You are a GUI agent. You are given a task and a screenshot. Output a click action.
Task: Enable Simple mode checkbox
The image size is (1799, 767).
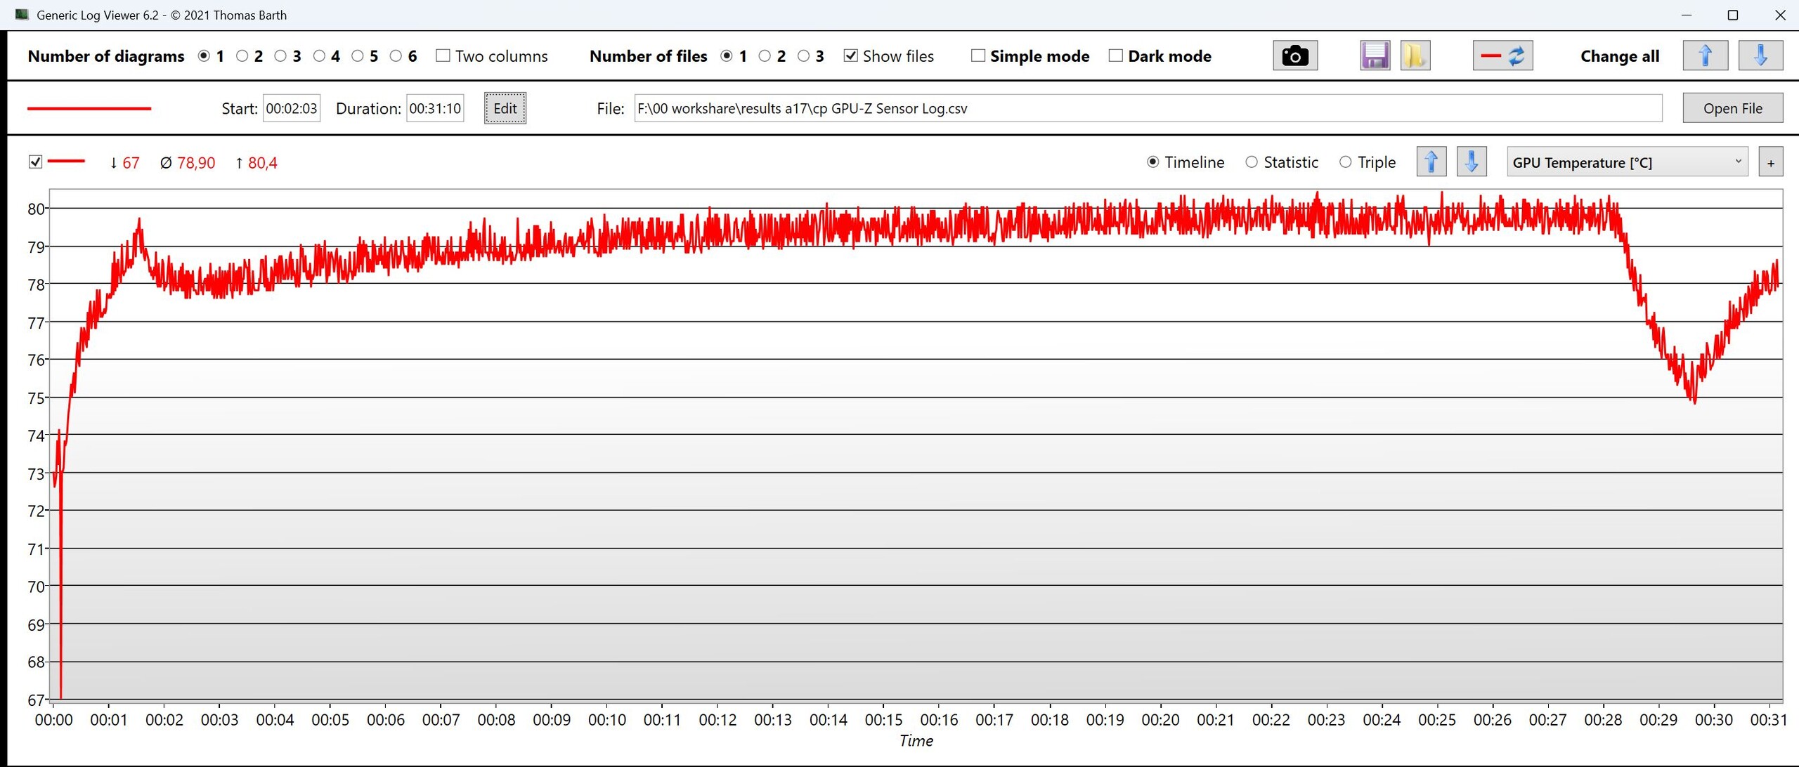pos(978,55)
